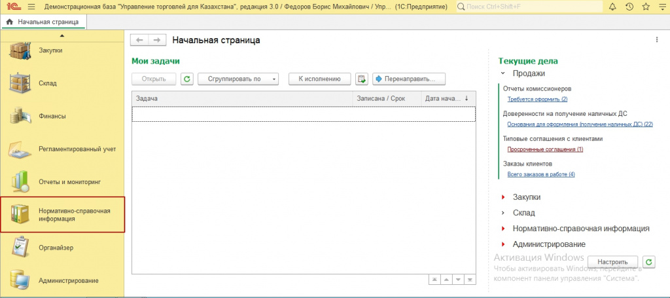
Task: Click the Склад shelf icon
Action: tap(20, 83)
